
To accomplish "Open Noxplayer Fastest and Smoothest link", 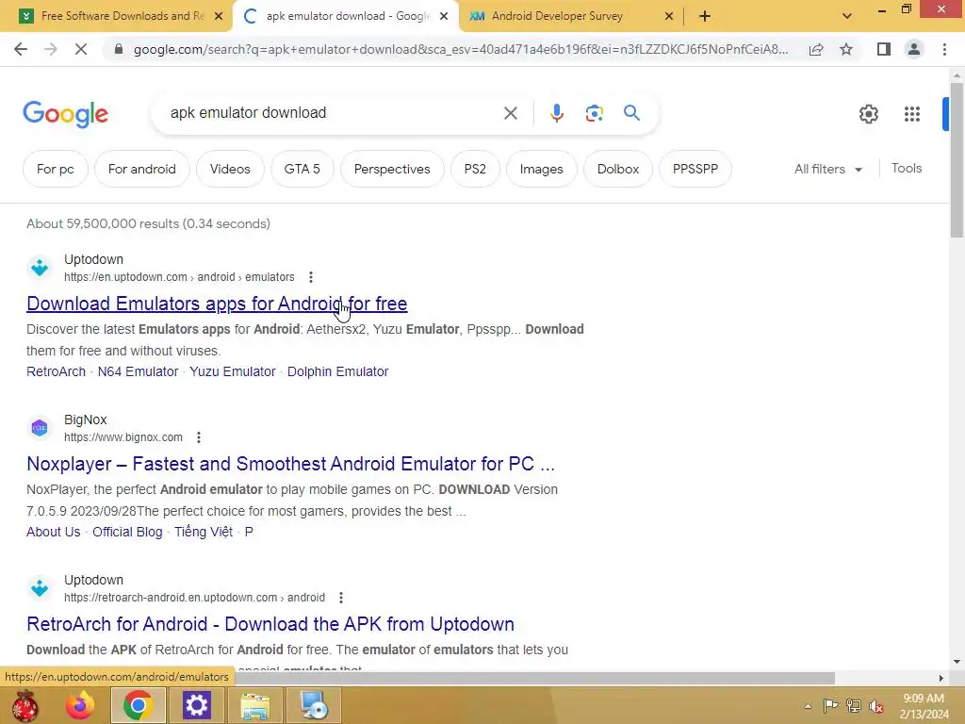I will click(x=290, y=464).
